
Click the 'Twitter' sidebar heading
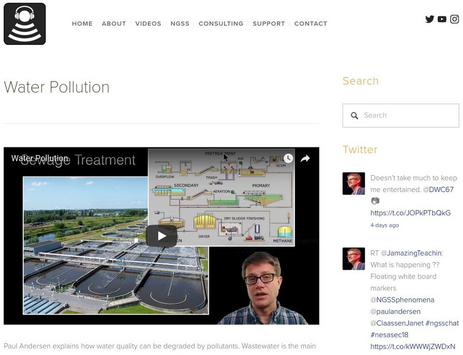[360, 150]
